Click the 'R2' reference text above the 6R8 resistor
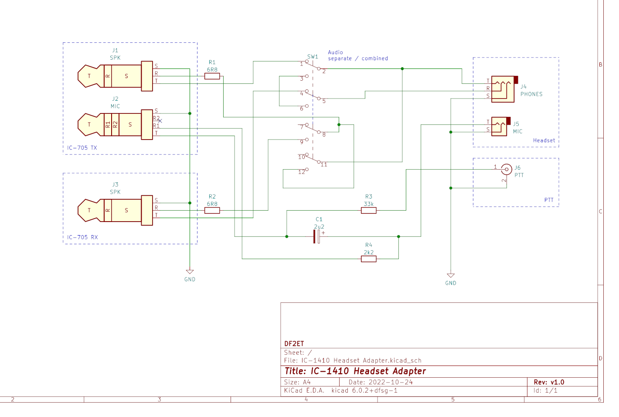Viewport: 619px width, 417px height. pos(212,197)
